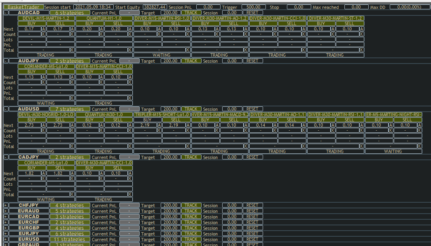431x246 pixels.
Task: Collapse the AUDUSD basket section
Action: point(6,109)
